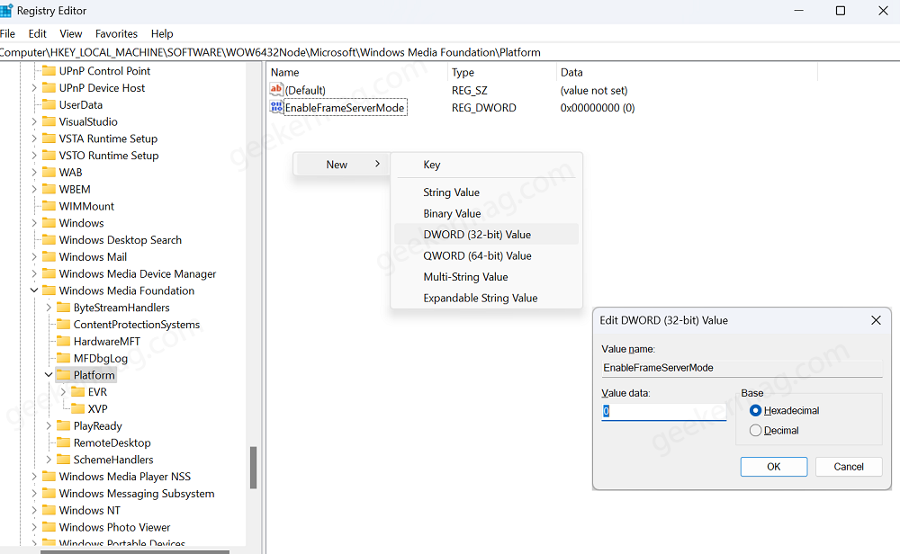Screen dimensions: 900x554
Task: Open the Favorites menu
Action: 116,33
